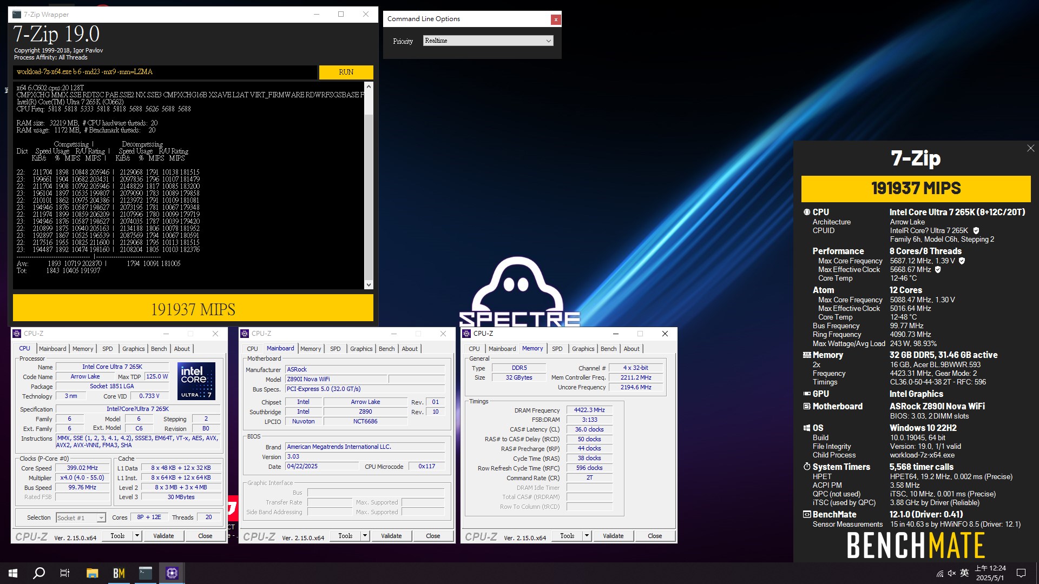
Task: Click the Level 3 cache value 30 MBytes
Action: click(x=181, y=497)
